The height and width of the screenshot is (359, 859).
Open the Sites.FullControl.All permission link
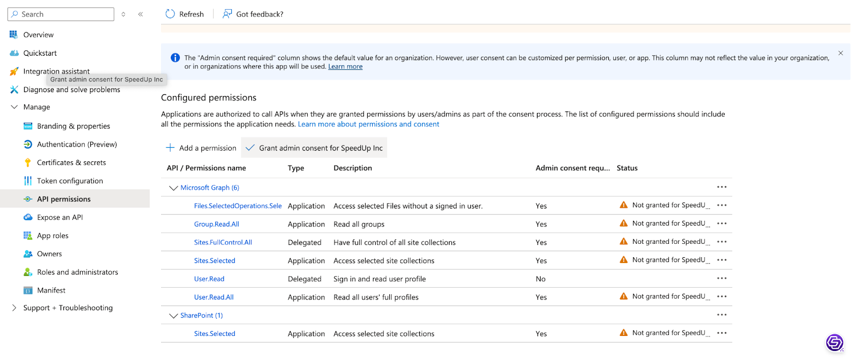pos(223,242)
